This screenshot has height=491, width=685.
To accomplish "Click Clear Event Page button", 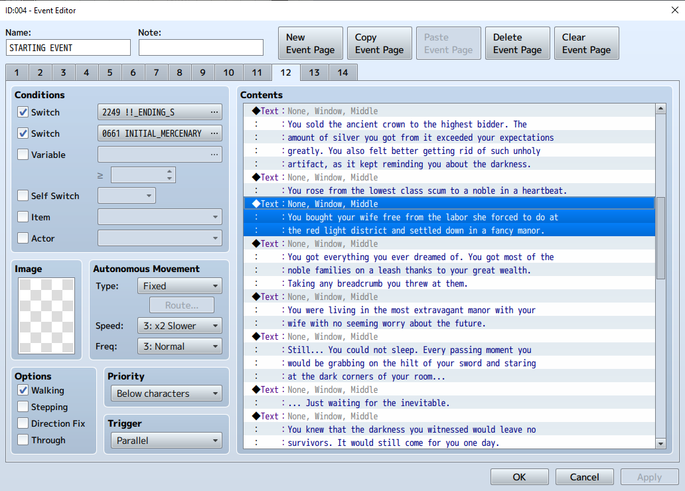I will pyautogui.click(x=587, y=43).
